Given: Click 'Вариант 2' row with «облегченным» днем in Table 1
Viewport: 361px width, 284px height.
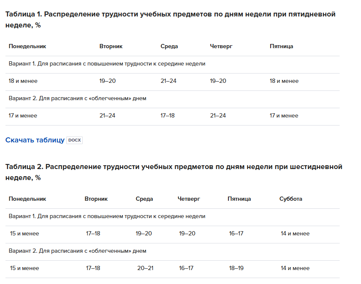Looking at the screenshot, I should click(172, 98).
